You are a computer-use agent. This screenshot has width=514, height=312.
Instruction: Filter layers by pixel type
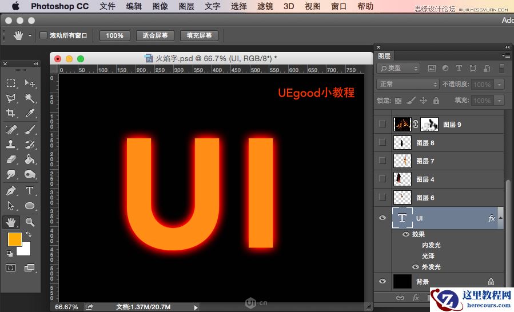click(432, 68)
